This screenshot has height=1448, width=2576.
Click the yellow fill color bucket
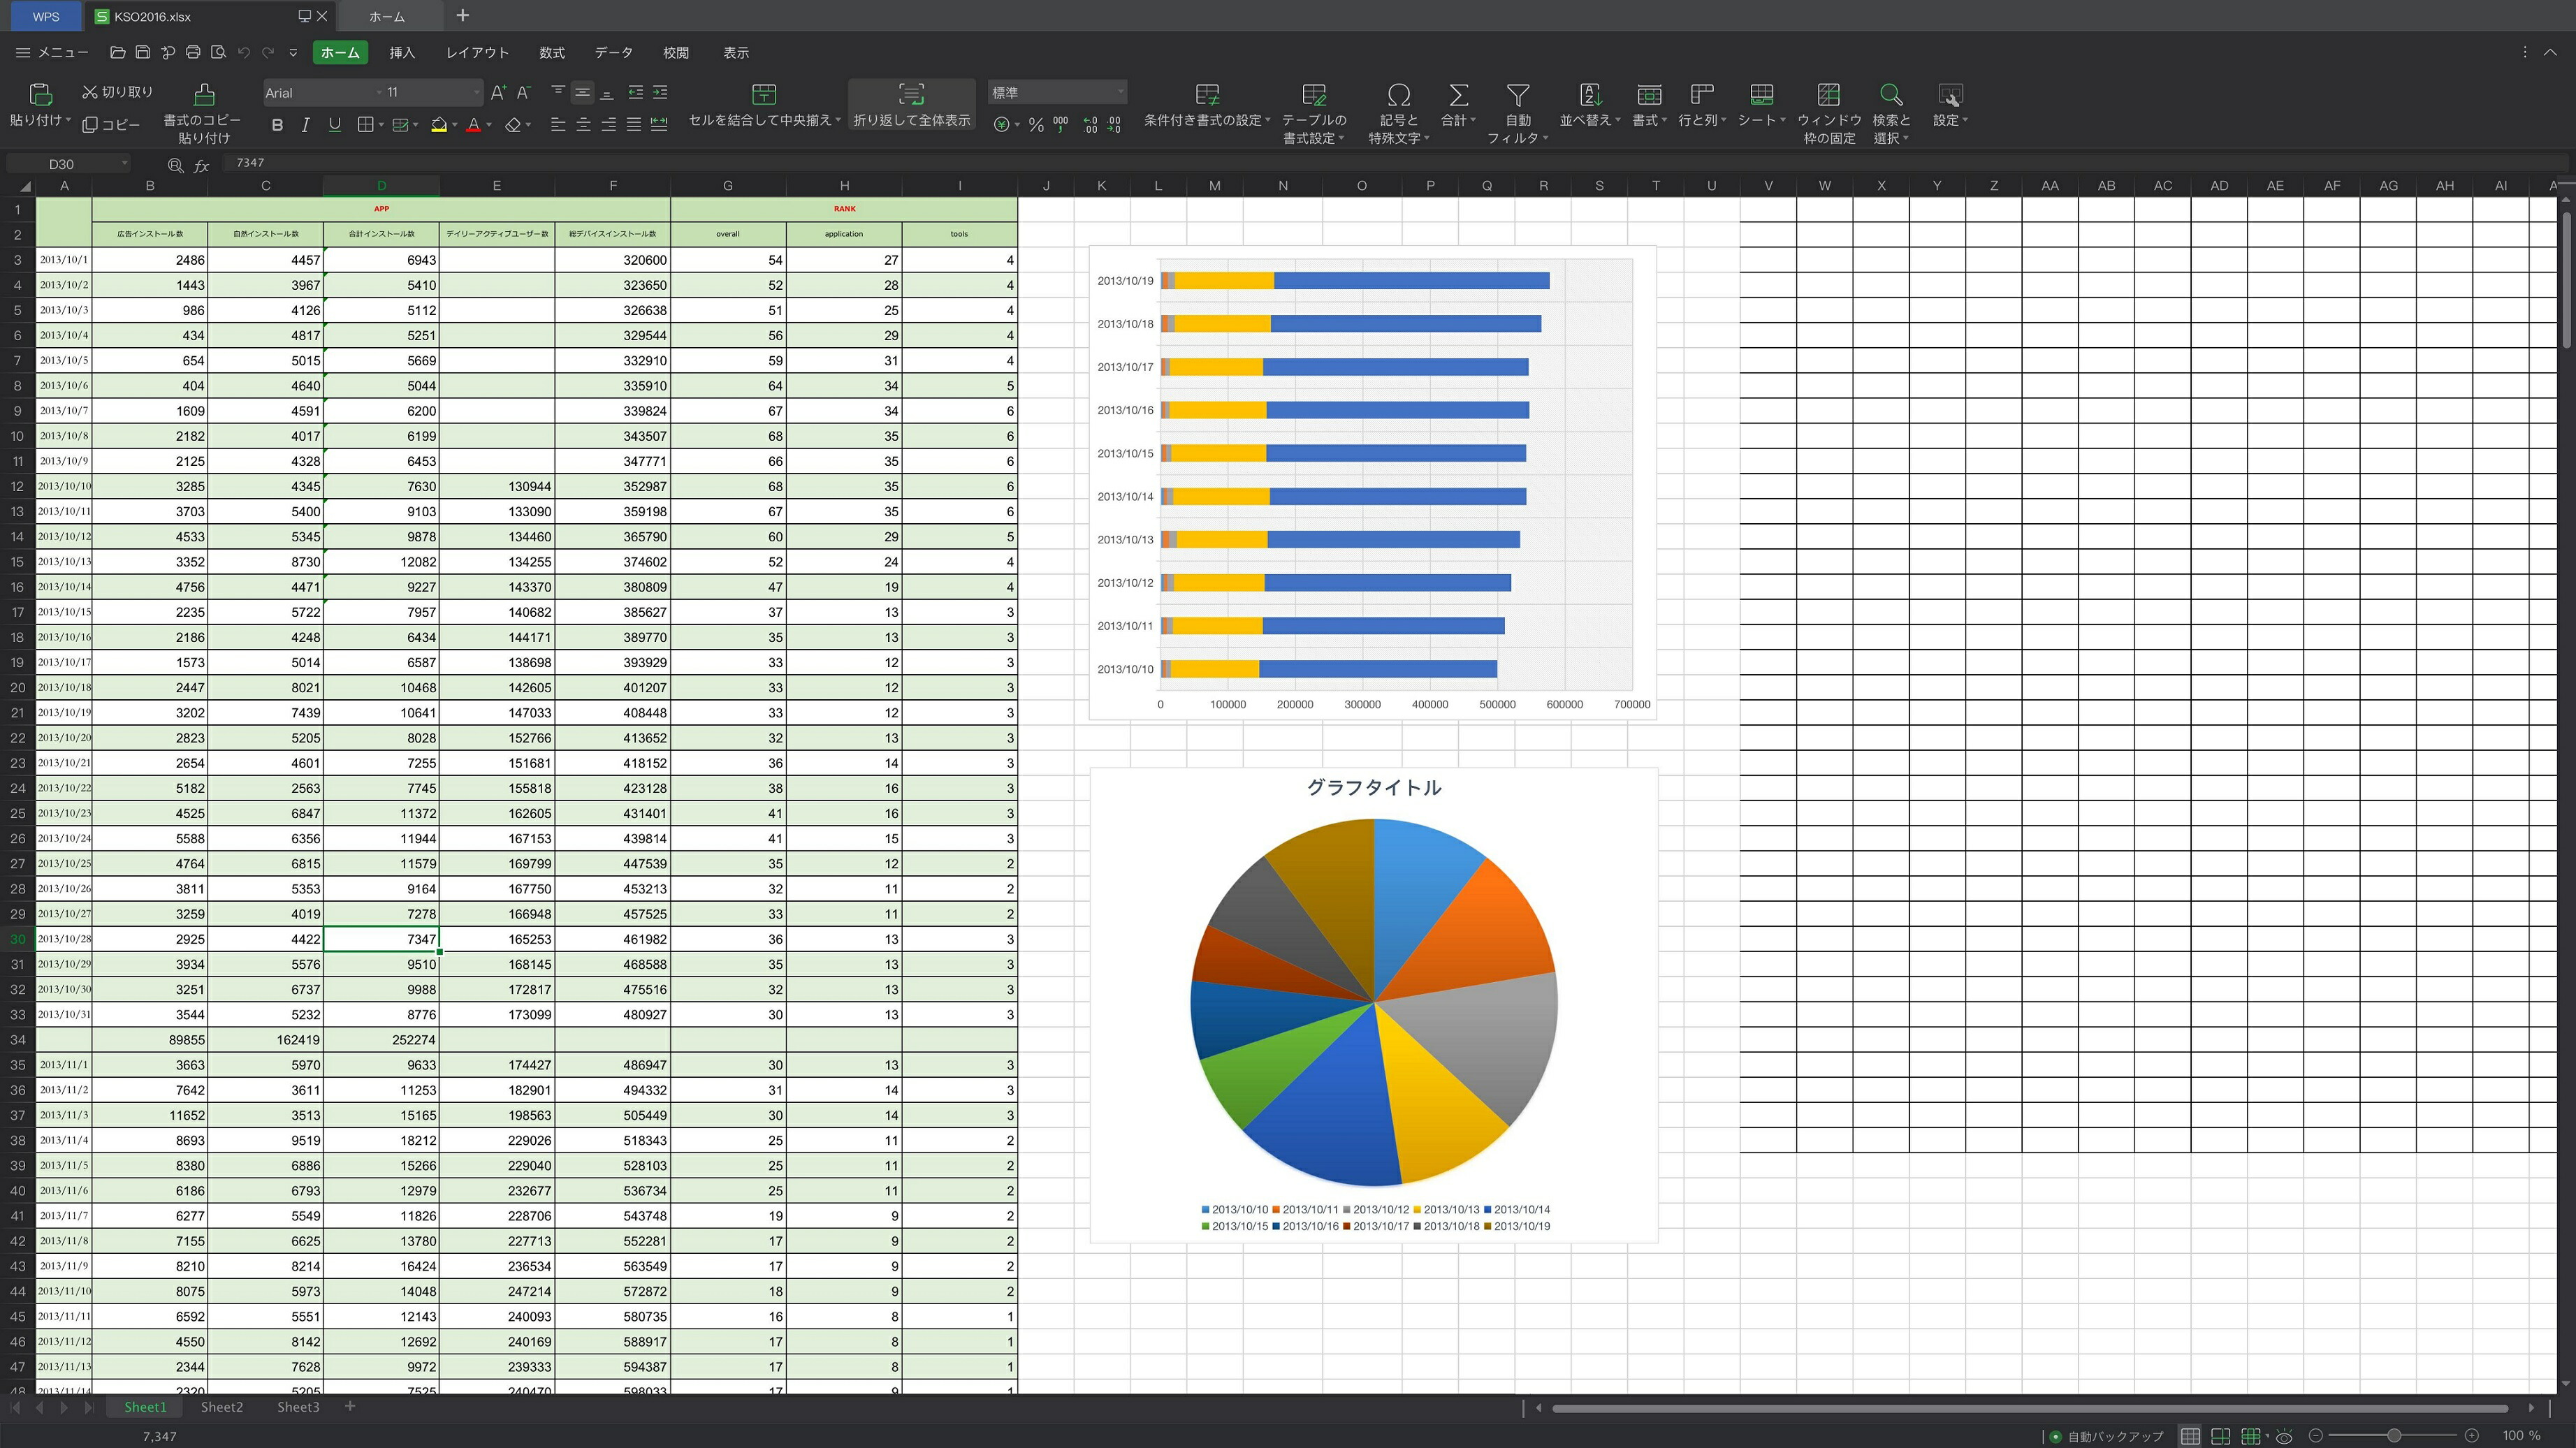point(439,125)
